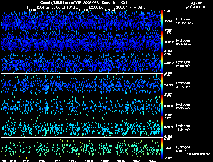Click the color bar for Hydrogen 13-24 keV
This screenshot has width=213, height=162.
pyautogui.click(x=162, y=127)
